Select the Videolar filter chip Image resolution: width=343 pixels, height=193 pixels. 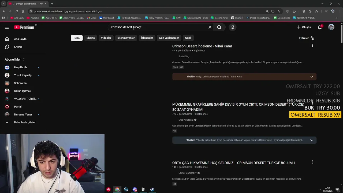(106, 38)
